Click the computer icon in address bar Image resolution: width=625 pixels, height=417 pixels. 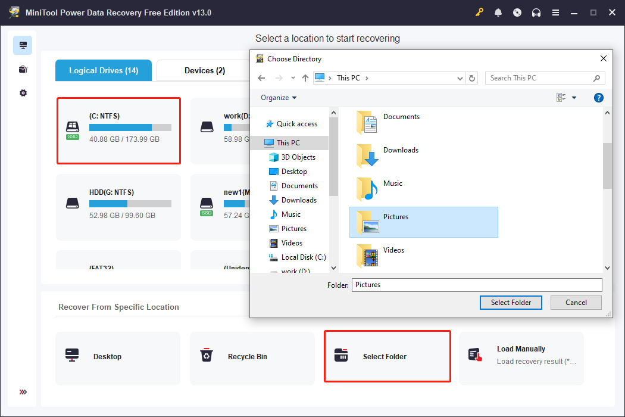tap(320, 78)
